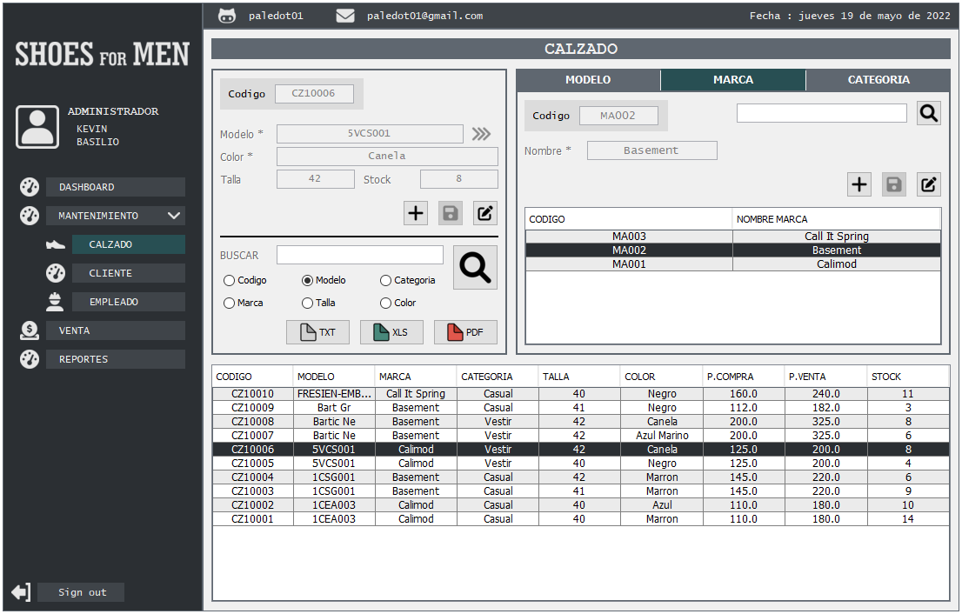
Task: Click the user cat icon next to paledot01
Action: [x=227, y=16]
